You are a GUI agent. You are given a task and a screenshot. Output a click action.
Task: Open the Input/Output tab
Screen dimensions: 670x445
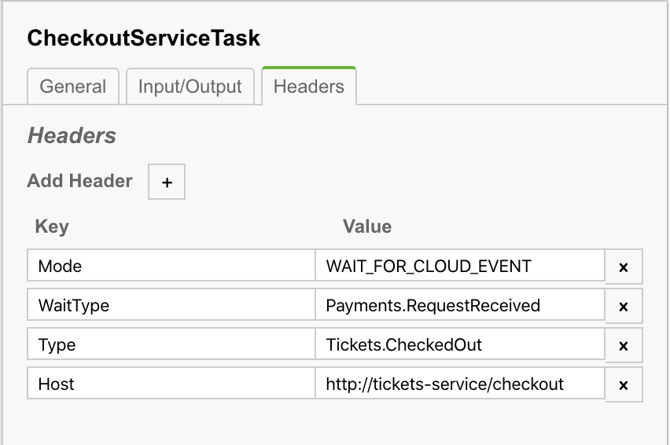point(190,86)
